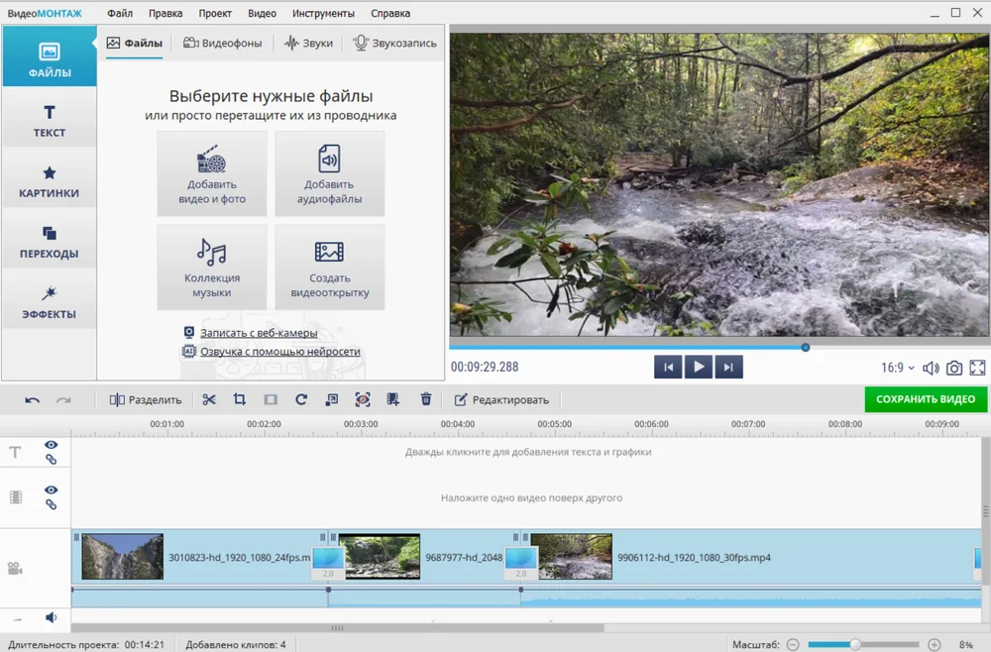Image resolution: width=991 pixels, height=652 pixels.
Task: Click the undo arrow icon
Action: click(x=33, y=400)
